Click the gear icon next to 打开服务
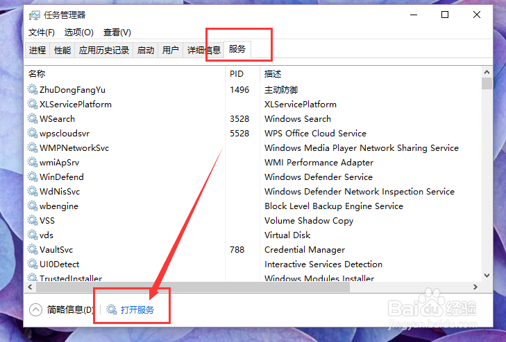 (112, 309)
